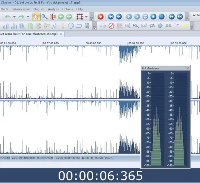Click the blue R wave icon

[x=22, y=26]
